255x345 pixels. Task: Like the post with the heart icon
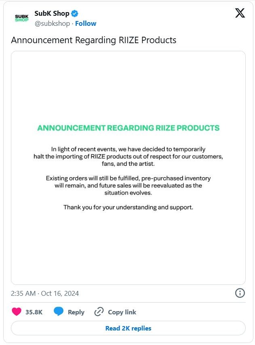coord(17,312)
